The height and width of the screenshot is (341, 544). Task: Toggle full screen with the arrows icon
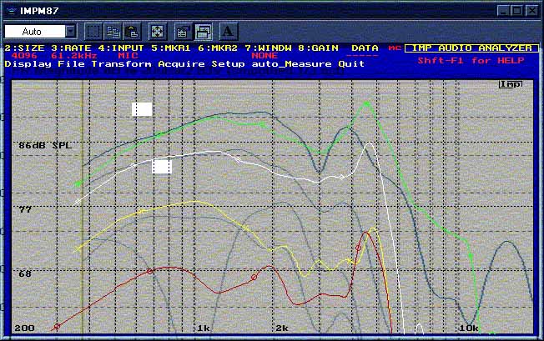click(x=158, y=32)
